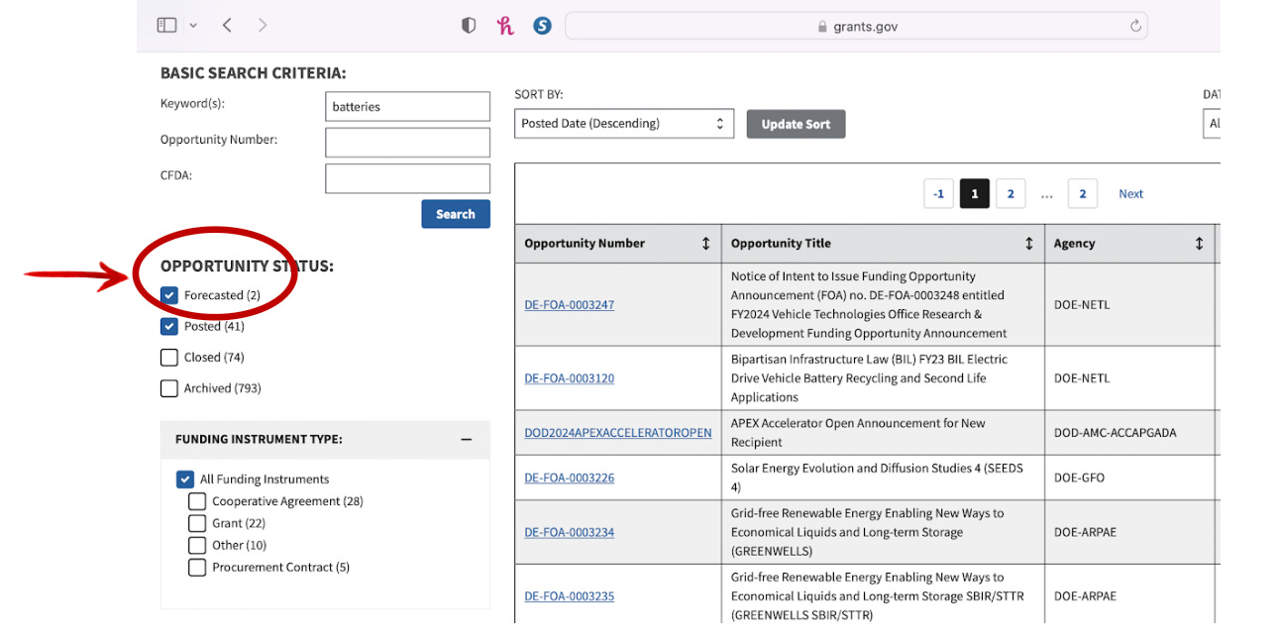The height and width of the screenshot is (640, 1280).
Task: Click the grants.gov address bar
Action: pos(856,27)
